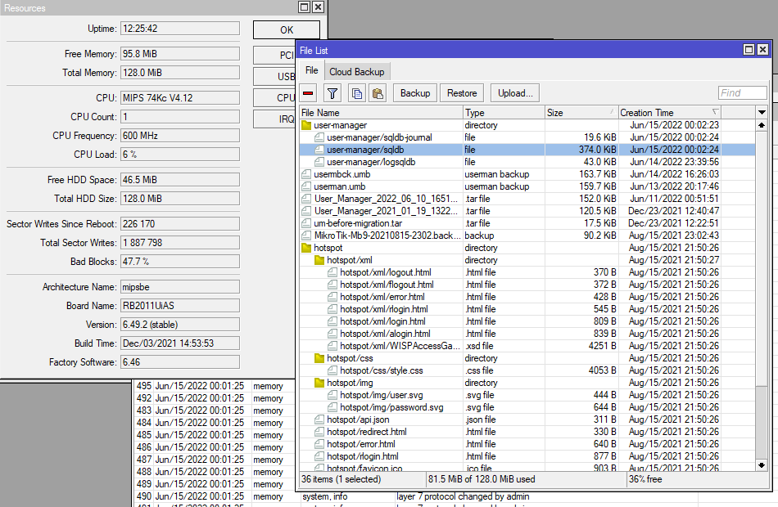Click the user-manager folder icon

tap(306, 125)
